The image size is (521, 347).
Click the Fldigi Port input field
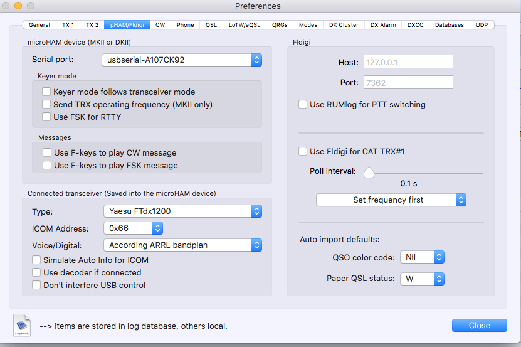pos(408,82)
